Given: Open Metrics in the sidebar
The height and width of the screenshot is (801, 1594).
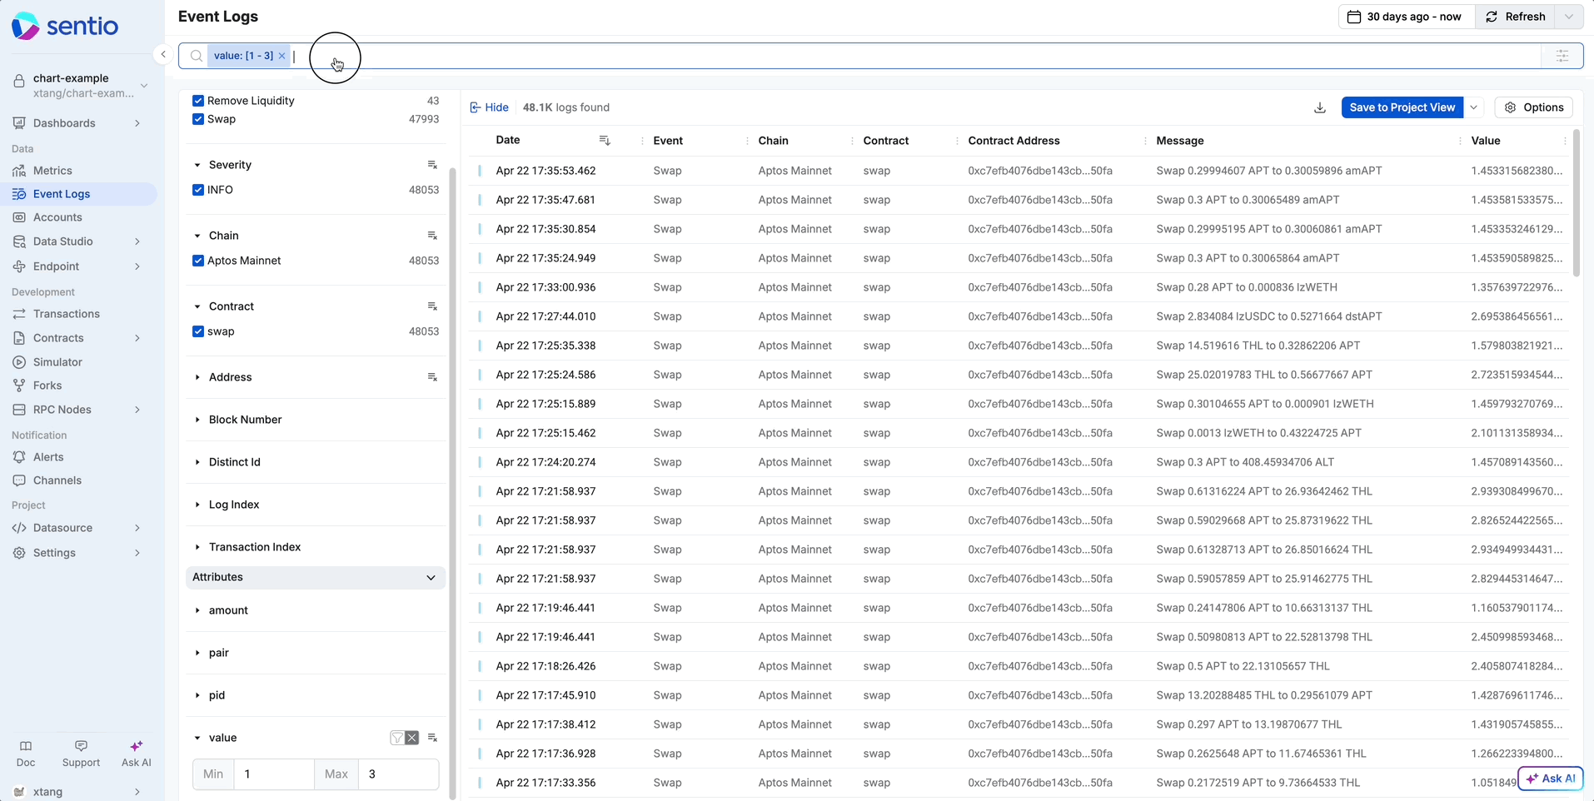Looking at the screenshot, I should pos(52,171).
